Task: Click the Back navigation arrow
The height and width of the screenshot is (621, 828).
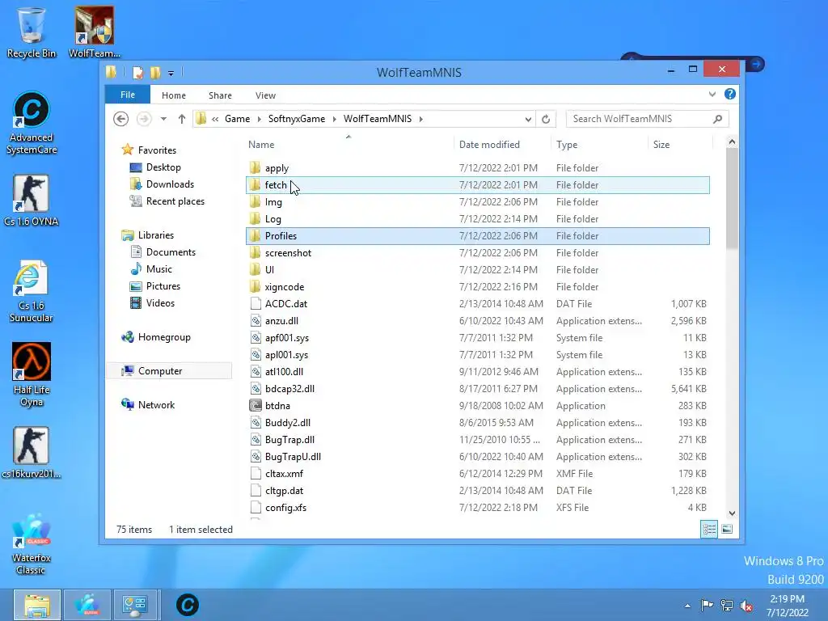Action: pyautogui.click(x=121, y=119)
